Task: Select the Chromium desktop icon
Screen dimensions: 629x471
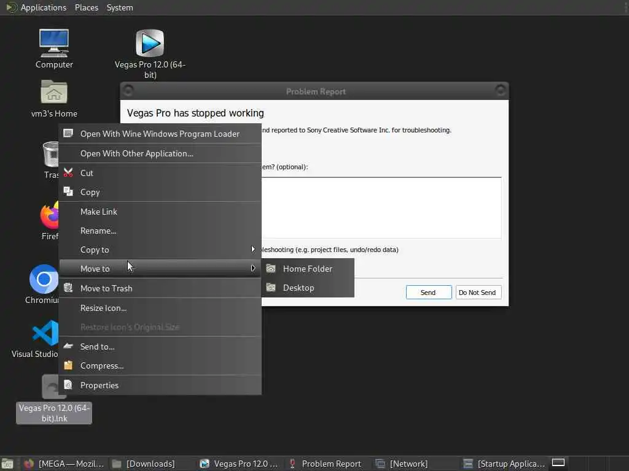Action: [x=44, y=283]
